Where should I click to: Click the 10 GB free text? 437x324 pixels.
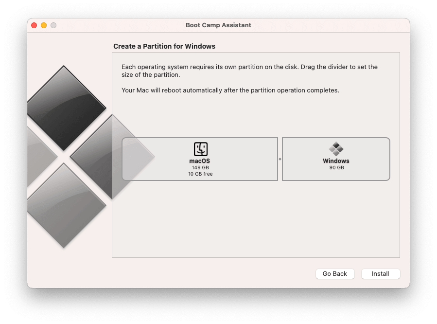click(200, 173)
